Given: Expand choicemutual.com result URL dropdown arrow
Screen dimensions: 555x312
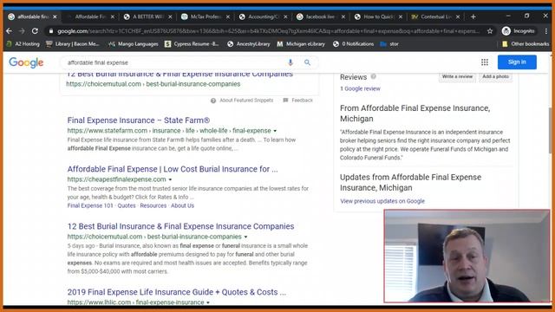Looking at the screenshot, I should pyautogui.click(x=245, y=237).
